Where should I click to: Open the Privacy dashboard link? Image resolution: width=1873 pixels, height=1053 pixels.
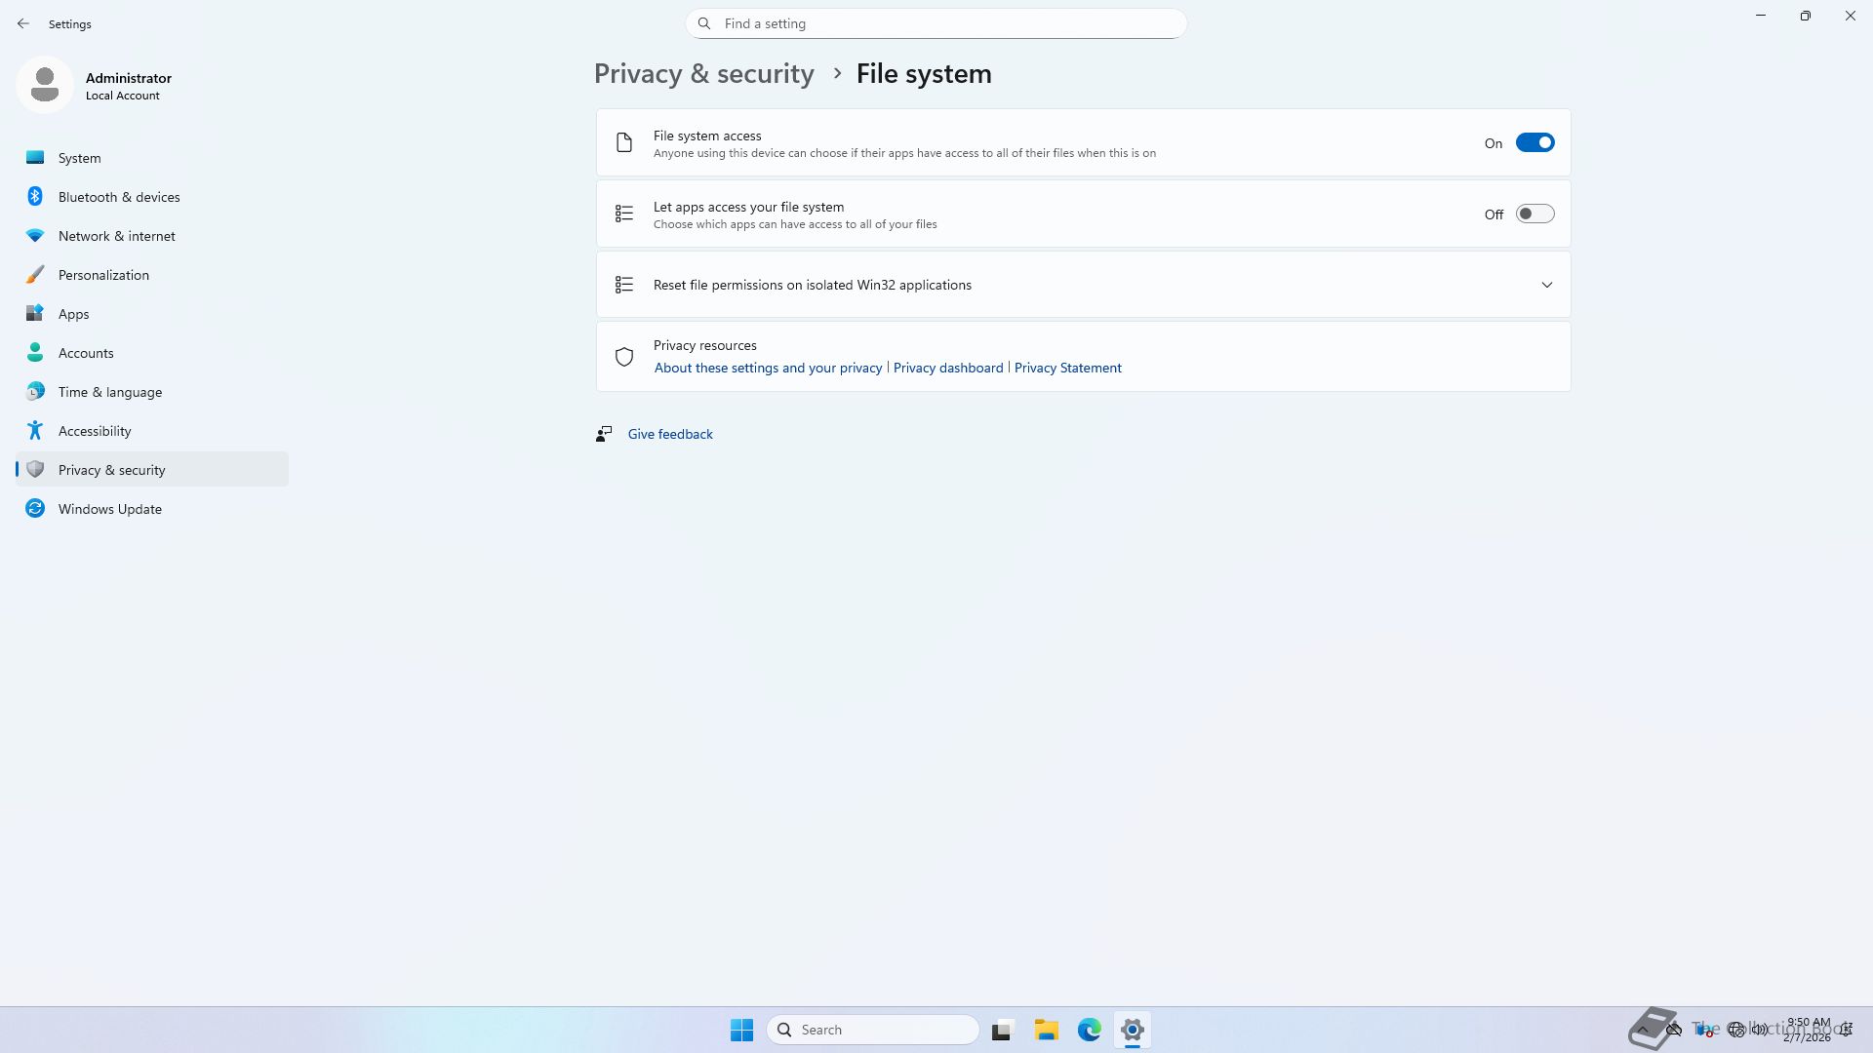[x=947, y=368]
